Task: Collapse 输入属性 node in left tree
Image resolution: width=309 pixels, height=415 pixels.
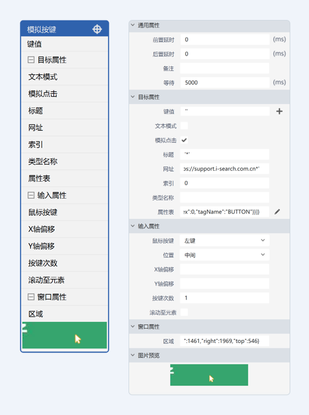Action: pyautogui.click(x=31, y=195)
